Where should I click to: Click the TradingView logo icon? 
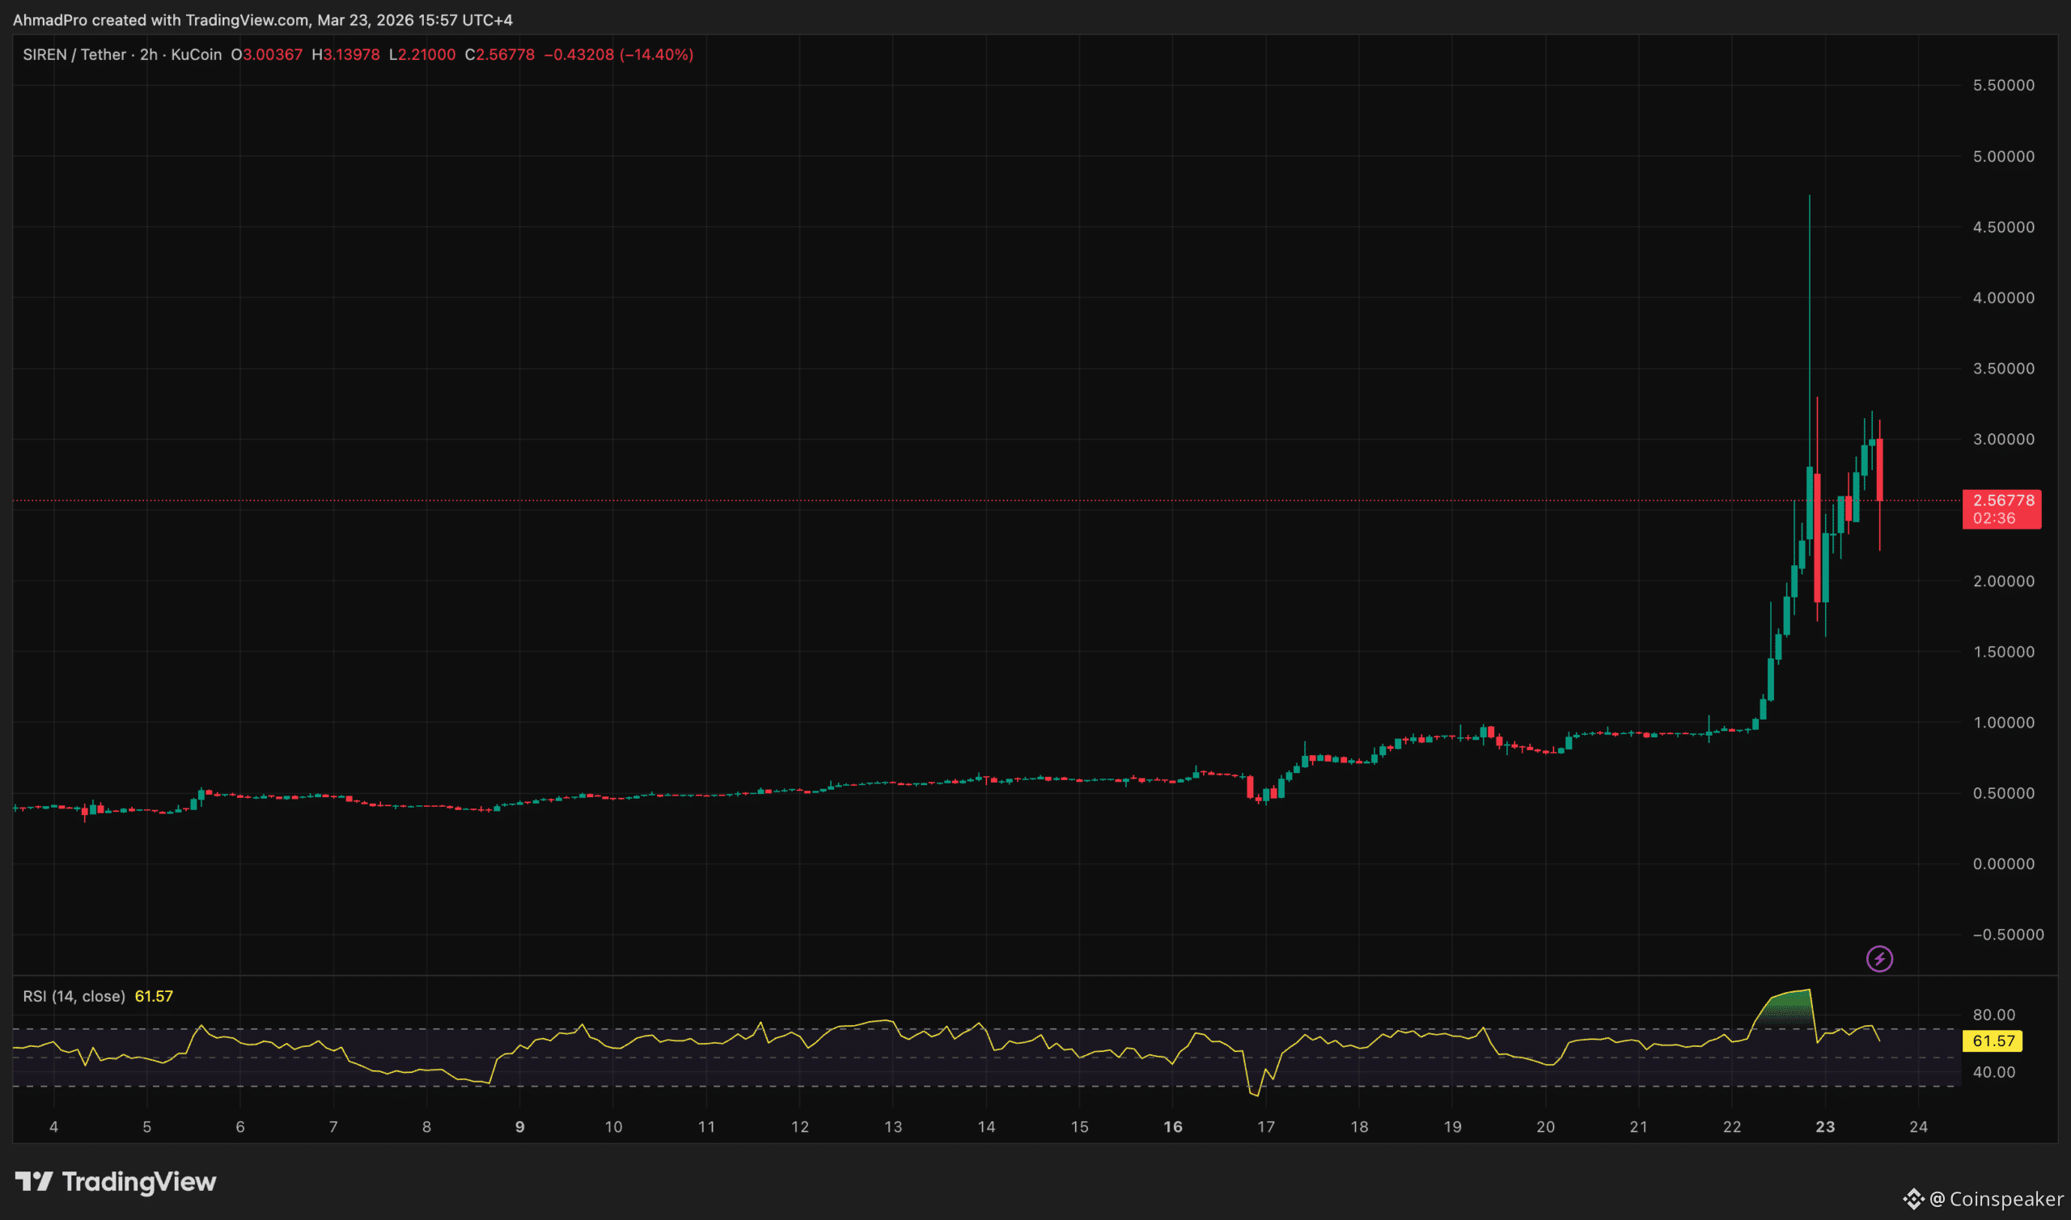point(34,1182)
